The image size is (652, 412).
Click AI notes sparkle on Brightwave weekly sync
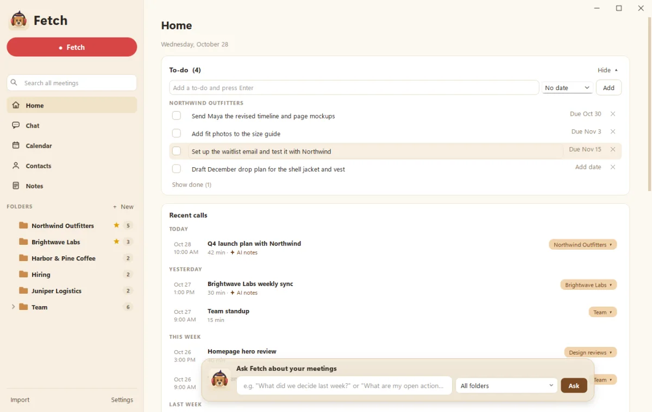(x=233, y=293)
